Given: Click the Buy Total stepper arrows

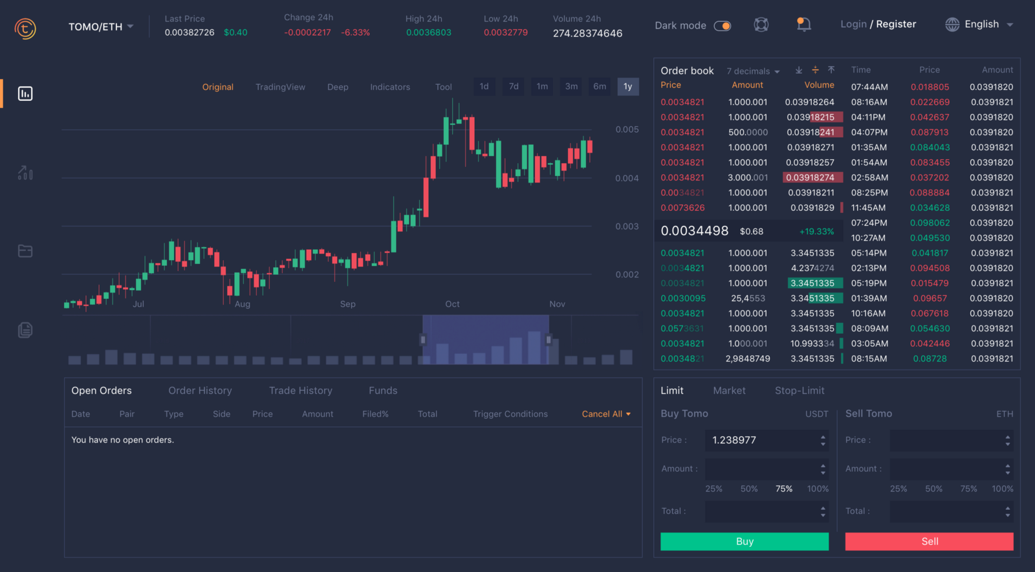Looking at the screenshot, I should (823, 512).
